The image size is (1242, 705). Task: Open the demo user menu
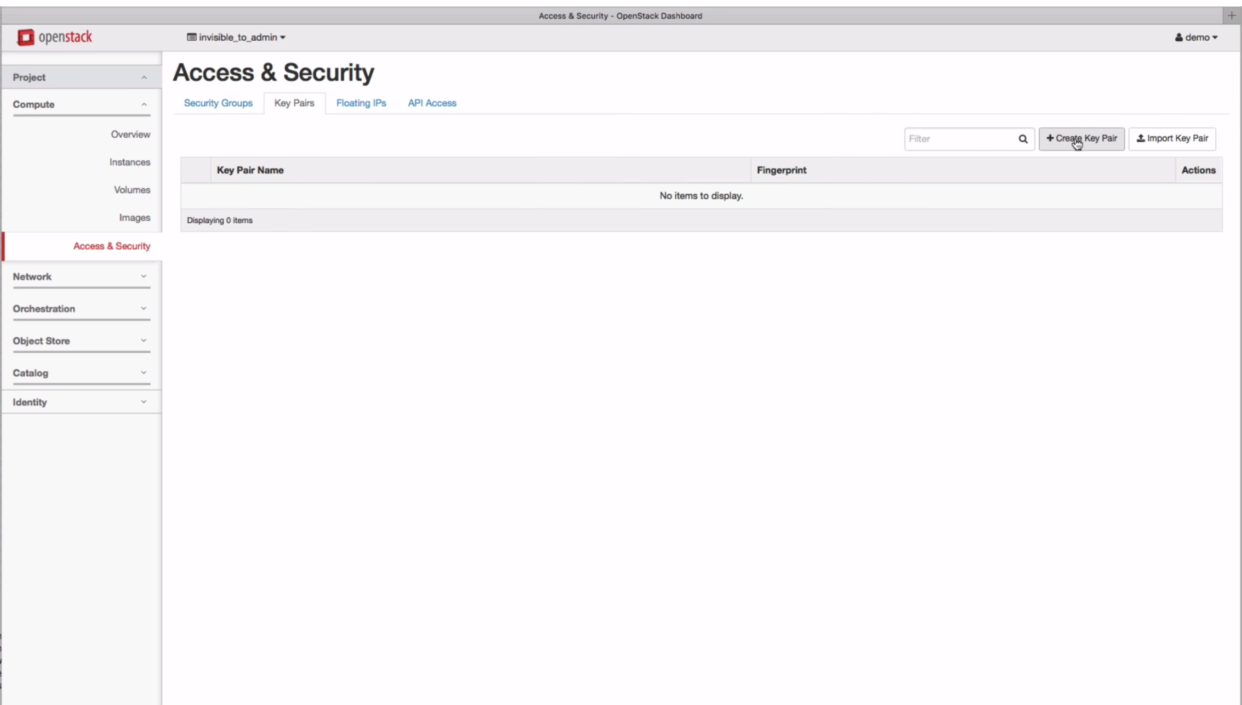[1196, 37]
